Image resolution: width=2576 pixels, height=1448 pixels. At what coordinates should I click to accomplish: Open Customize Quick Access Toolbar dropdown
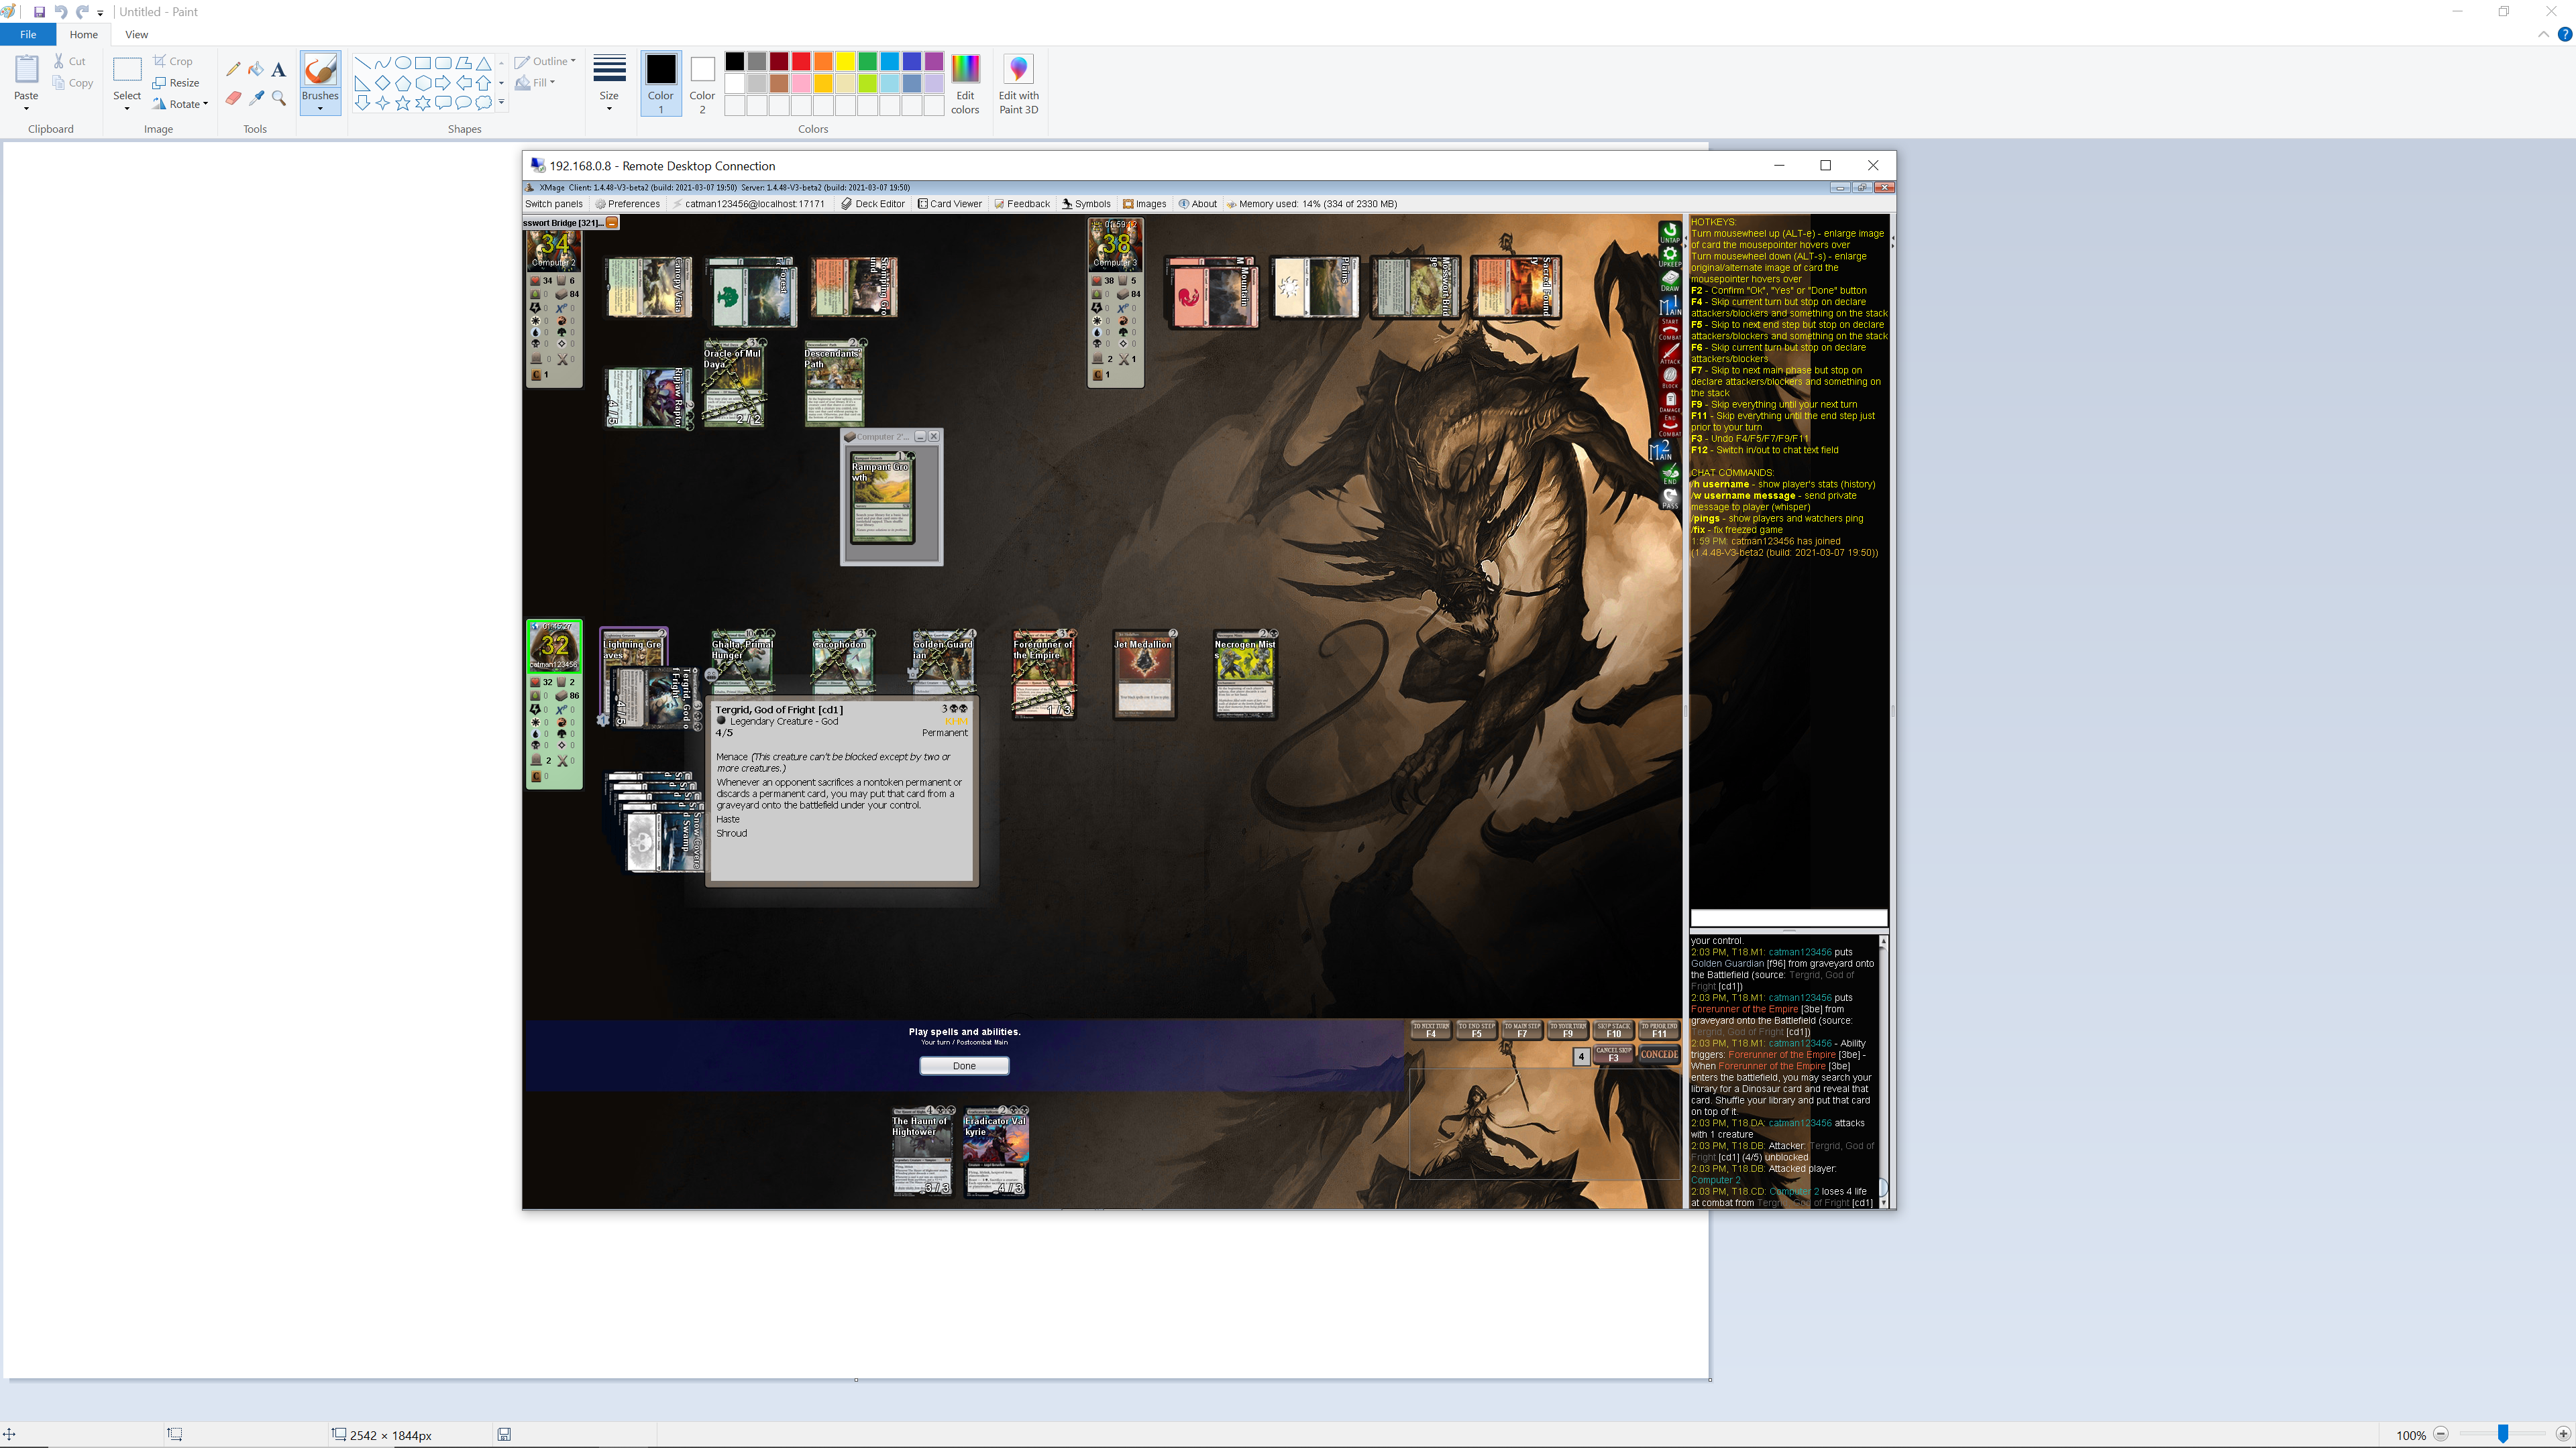[x=100, y=13]
